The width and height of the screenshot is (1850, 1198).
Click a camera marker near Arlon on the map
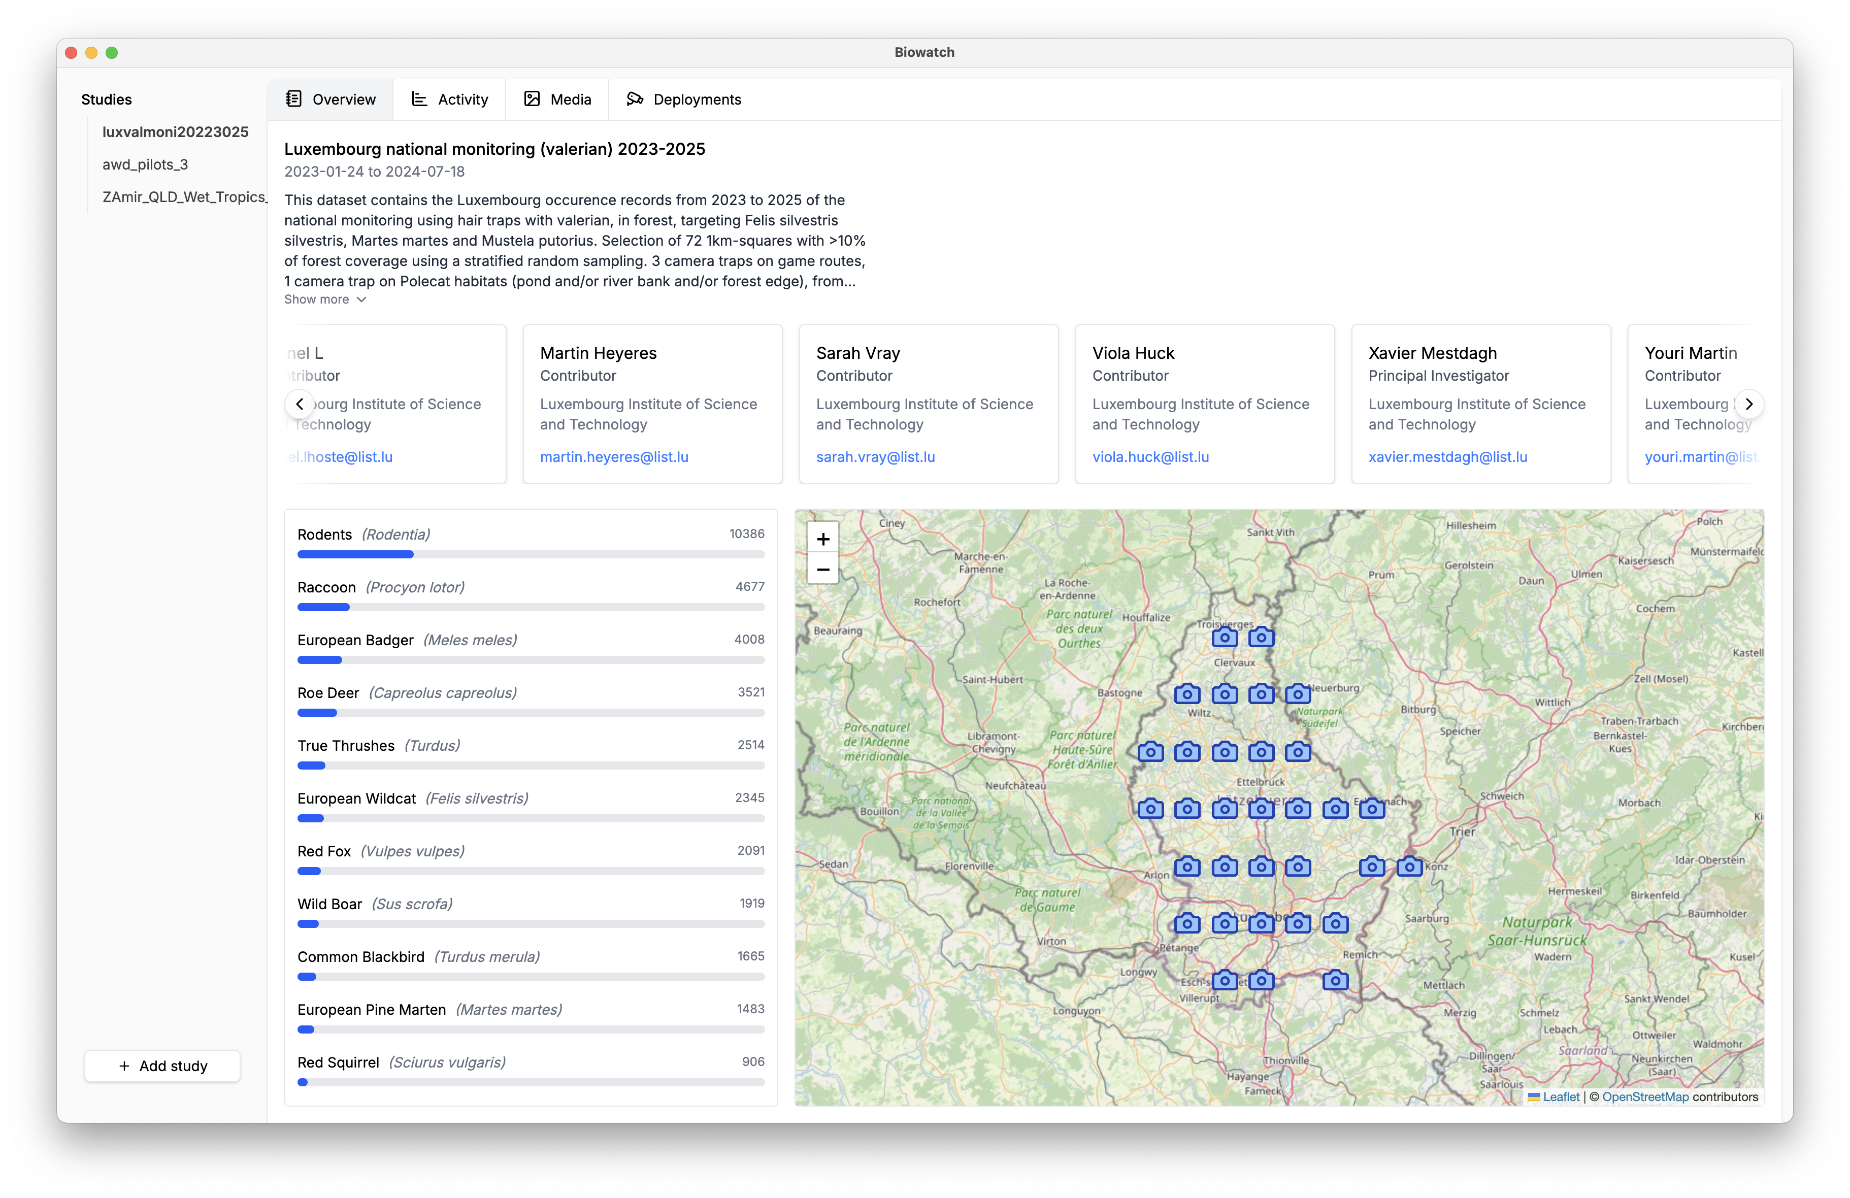point(1187,867)
